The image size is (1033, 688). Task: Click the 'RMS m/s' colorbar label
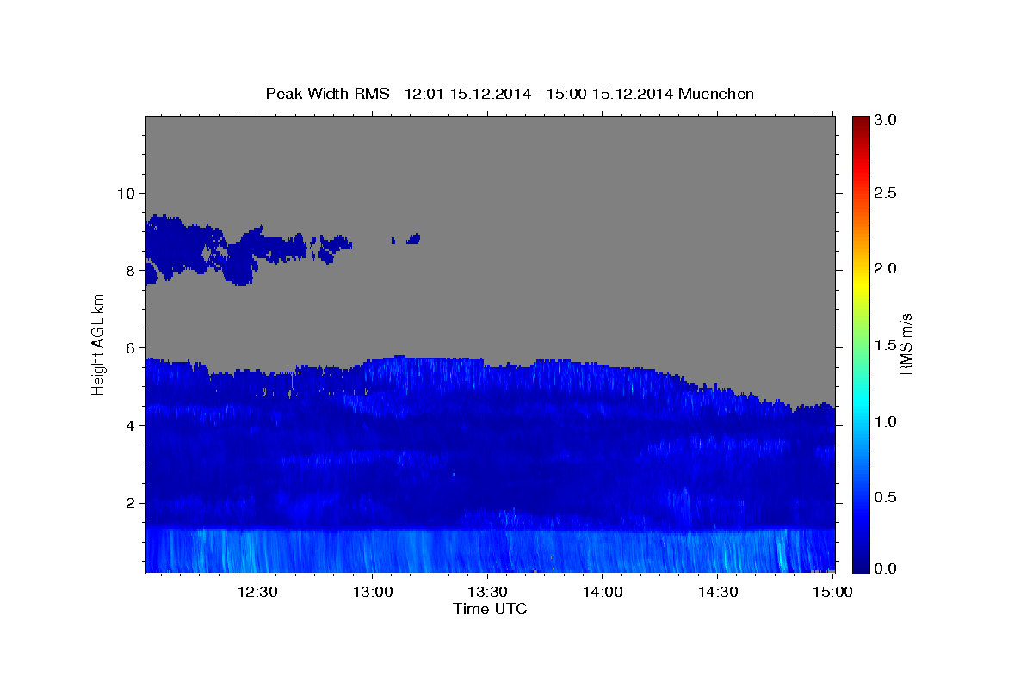coord(905,344)
